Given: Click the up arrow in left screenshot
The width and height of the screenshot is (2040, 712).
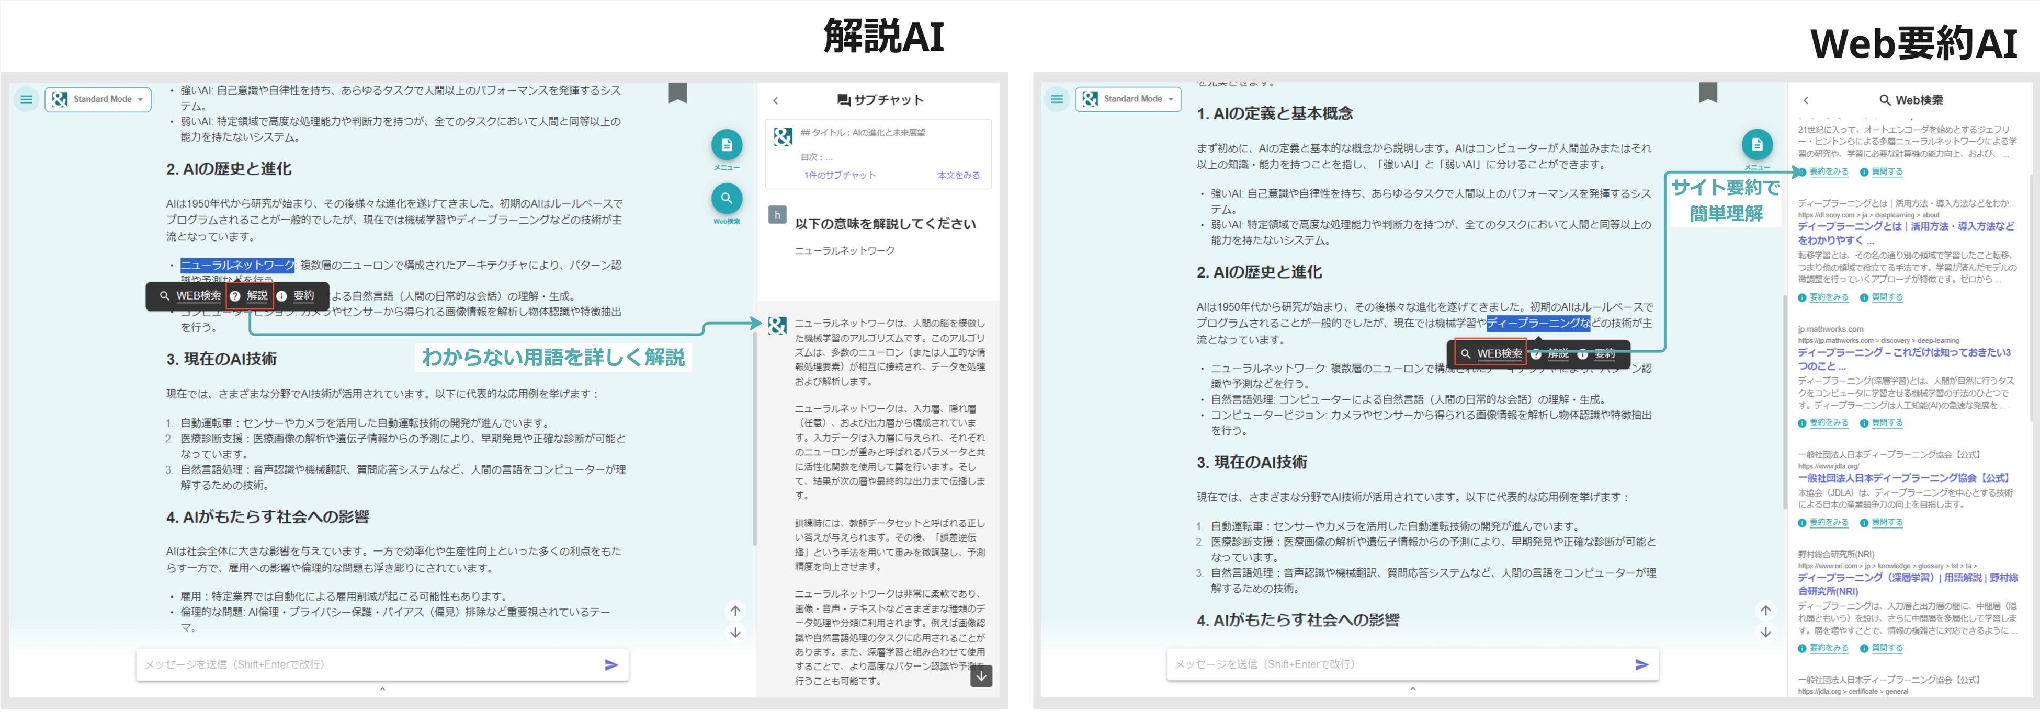Looking at the screenshot, I should click(735, 611).
